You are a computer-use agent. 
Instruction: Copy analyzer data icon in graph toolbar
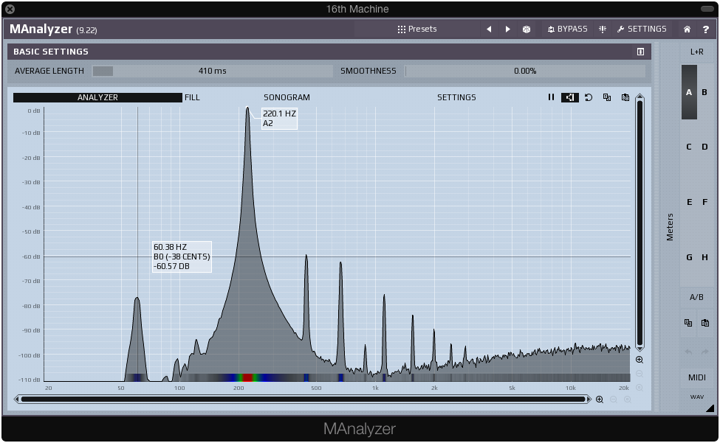(607, 97)
